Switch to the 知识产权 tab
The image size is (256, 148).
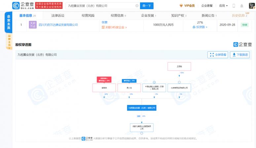(179, 15)
